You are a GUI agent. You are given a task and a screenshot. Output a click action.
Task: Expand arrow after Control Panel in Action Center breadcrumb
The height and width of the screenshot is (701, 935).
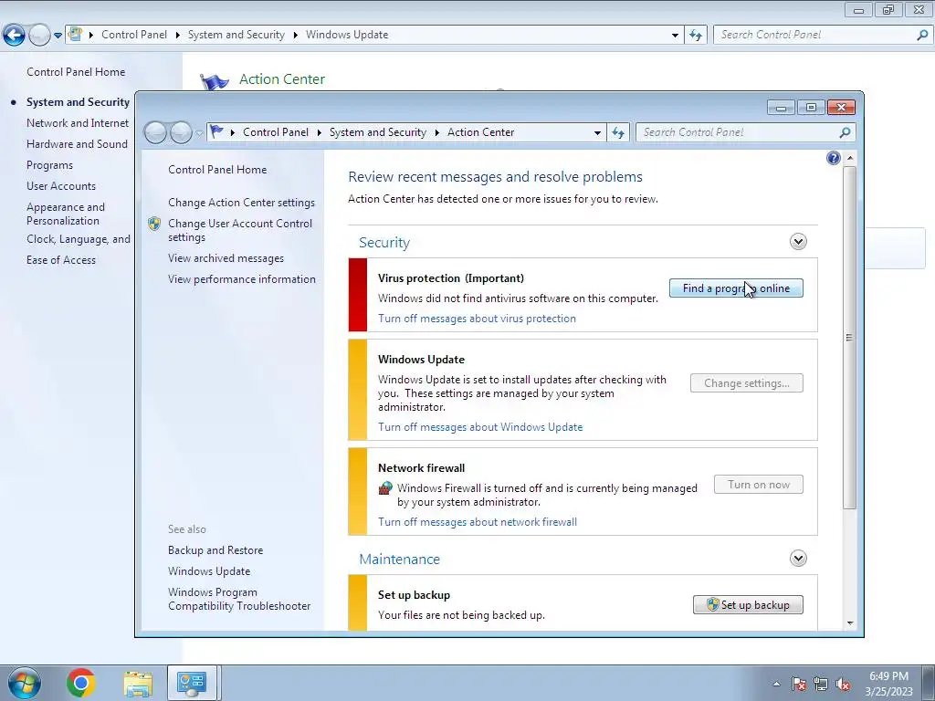click(319, 132)
